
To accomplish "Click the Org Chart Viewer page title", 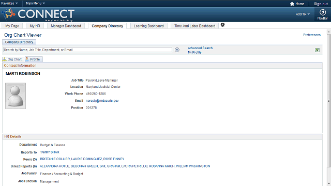I will click(23, 35).
